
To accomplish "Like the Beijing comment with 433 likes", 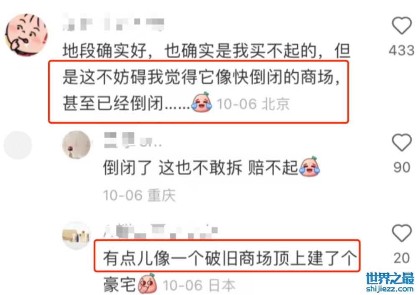I will 402,25.
